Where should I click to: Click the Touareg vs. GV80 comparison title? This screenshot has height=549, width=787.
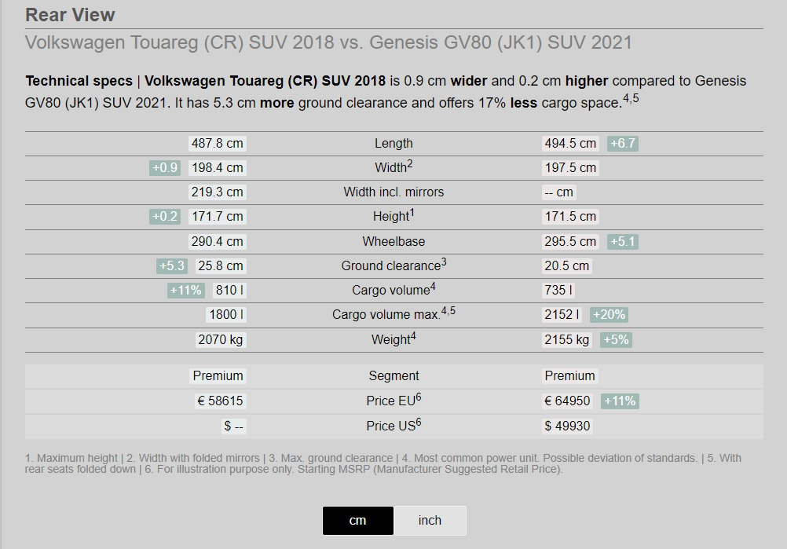[x=329, y=42]
